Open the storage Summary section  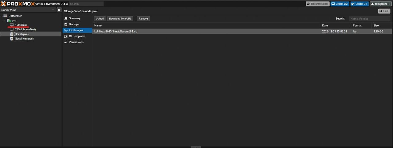click(x=74, y=18)
